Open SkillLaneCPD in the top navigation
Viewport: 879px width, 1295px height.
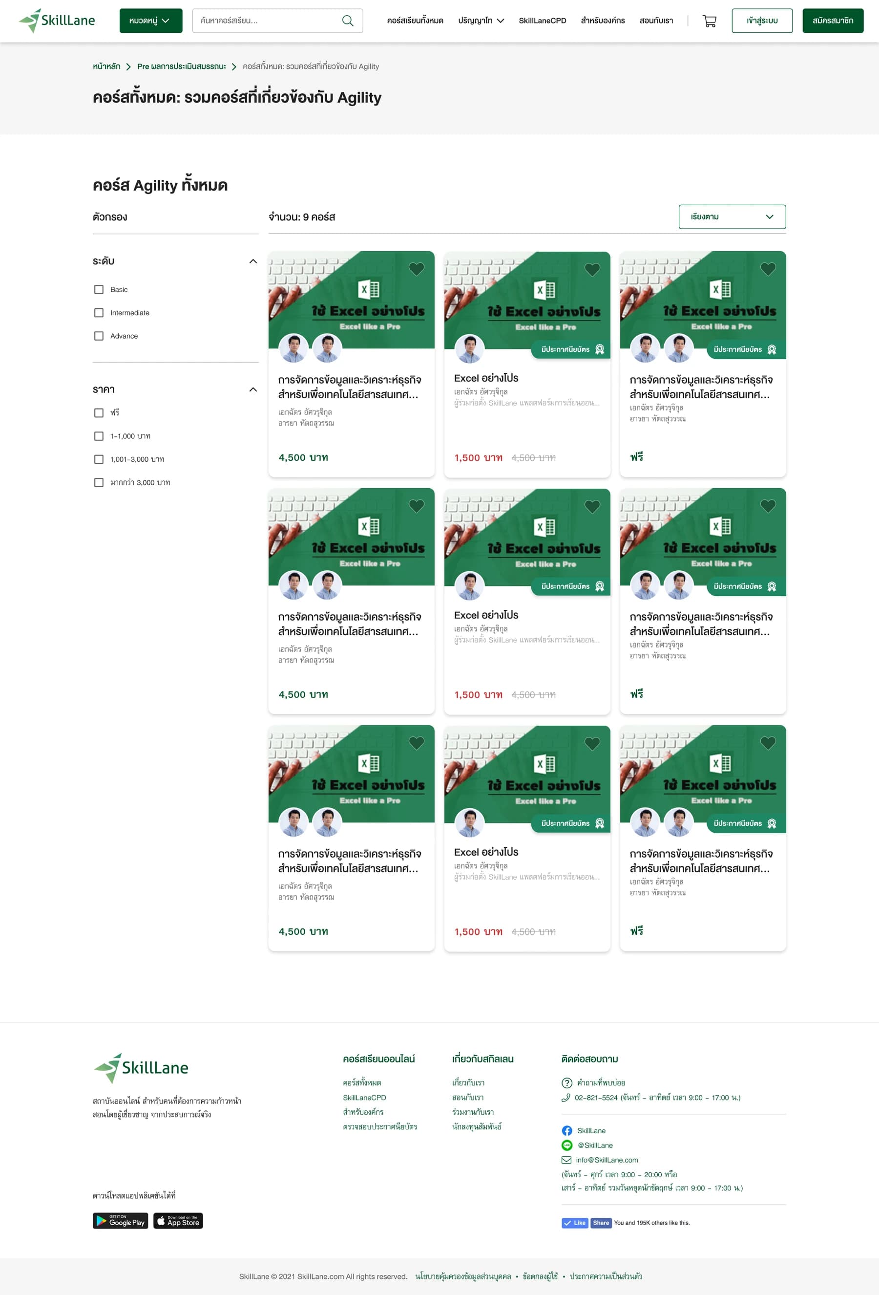pos(542,21)
